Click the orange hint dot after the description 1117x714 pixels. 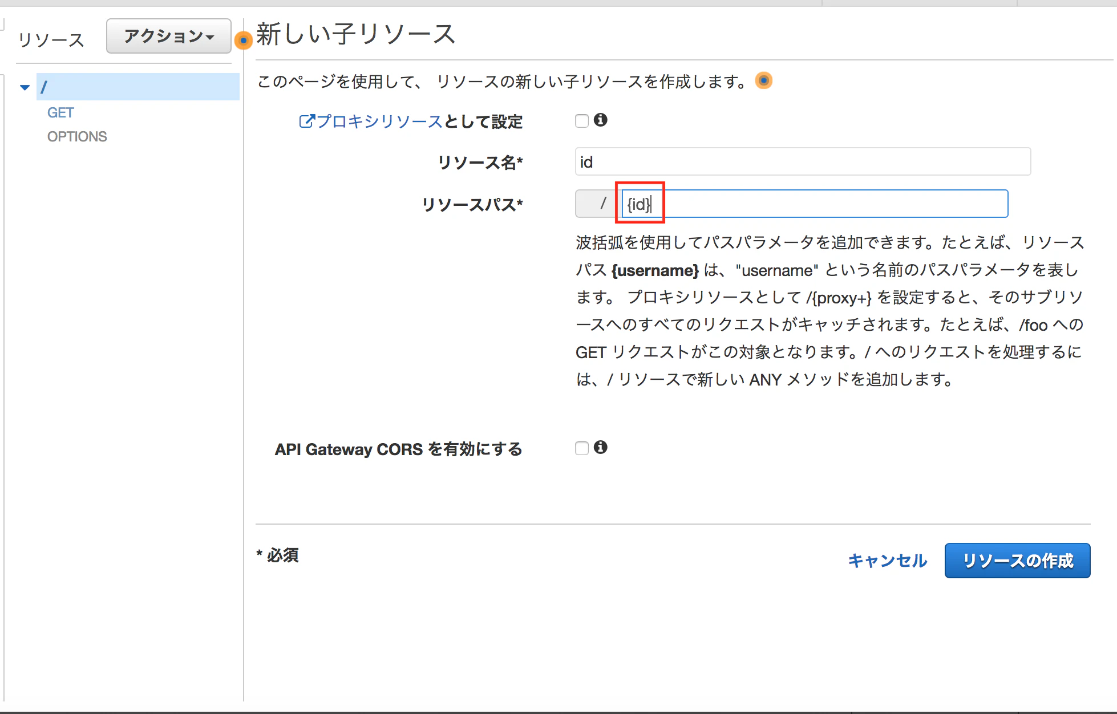click(x=764, y=80)
